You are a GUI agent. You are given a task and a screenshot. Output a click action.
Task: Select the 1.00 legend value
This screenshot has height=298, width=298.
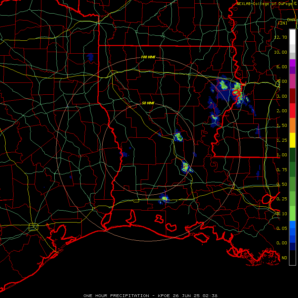282,155
